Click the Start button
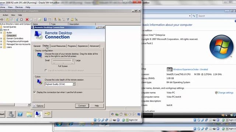The height and width of the screenshot is (132, 236). coord(2,114)
